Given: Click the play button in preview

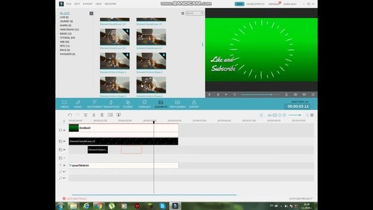Looking at the screenshot, I should 226,94.
